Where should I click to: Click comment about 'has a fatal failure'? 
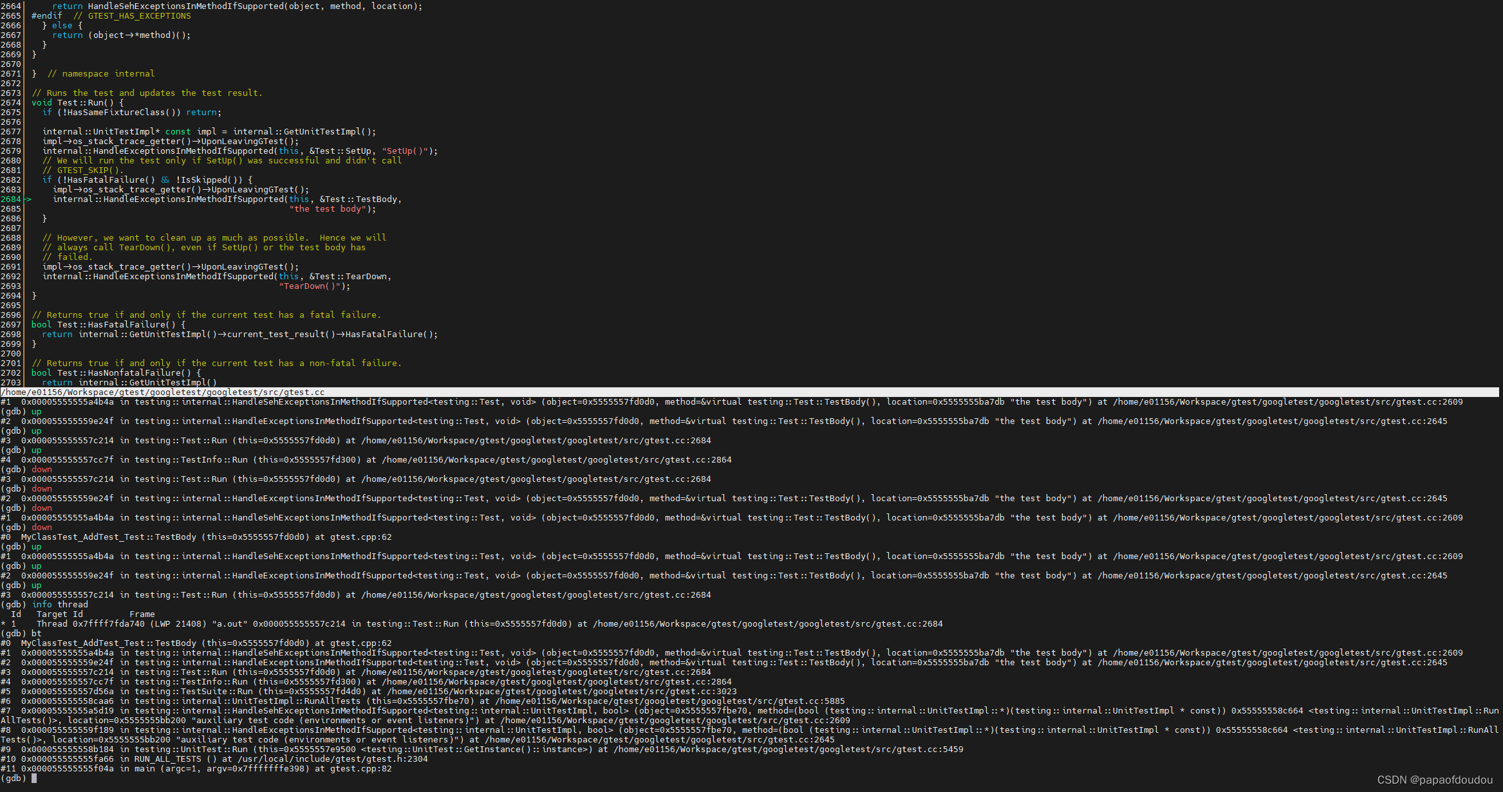point(207,315)
